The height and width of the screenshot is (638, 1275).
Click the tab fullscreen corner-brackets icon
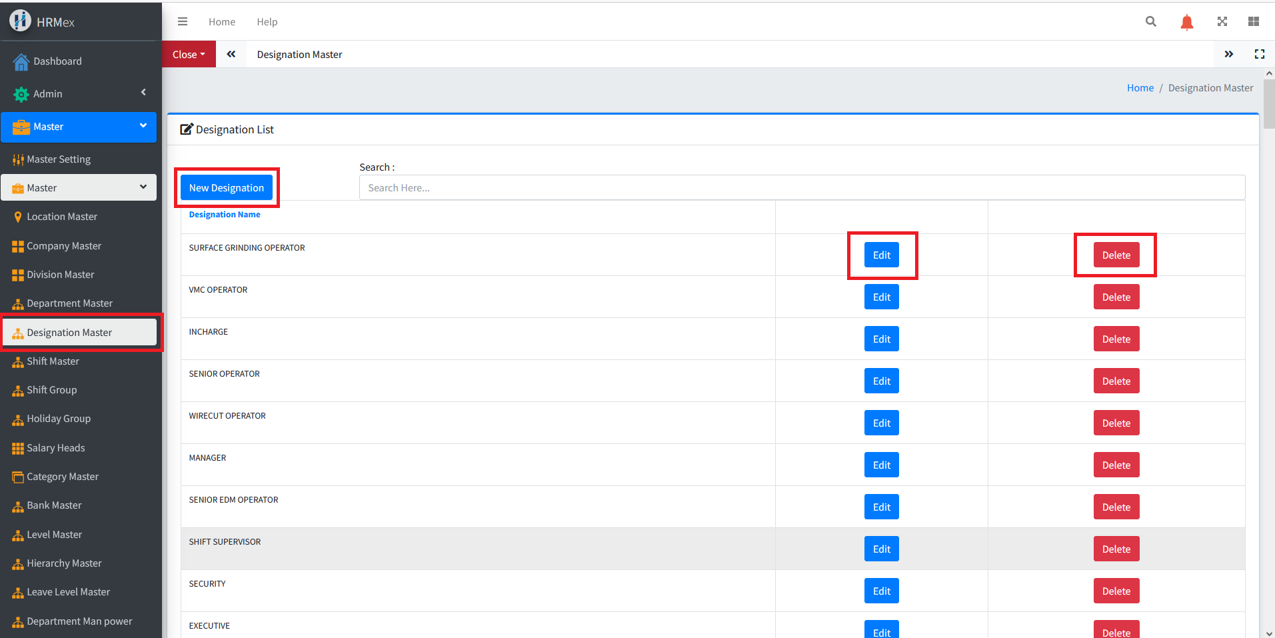tap(1259, 54)
